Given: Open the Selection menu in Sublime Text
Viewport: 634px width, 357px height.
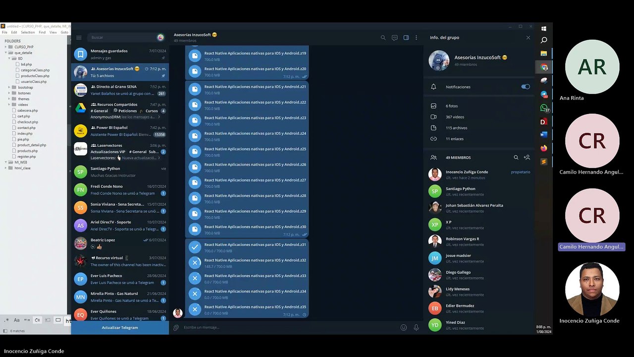Looking at the screenshot, I should [x=28, y=32].
